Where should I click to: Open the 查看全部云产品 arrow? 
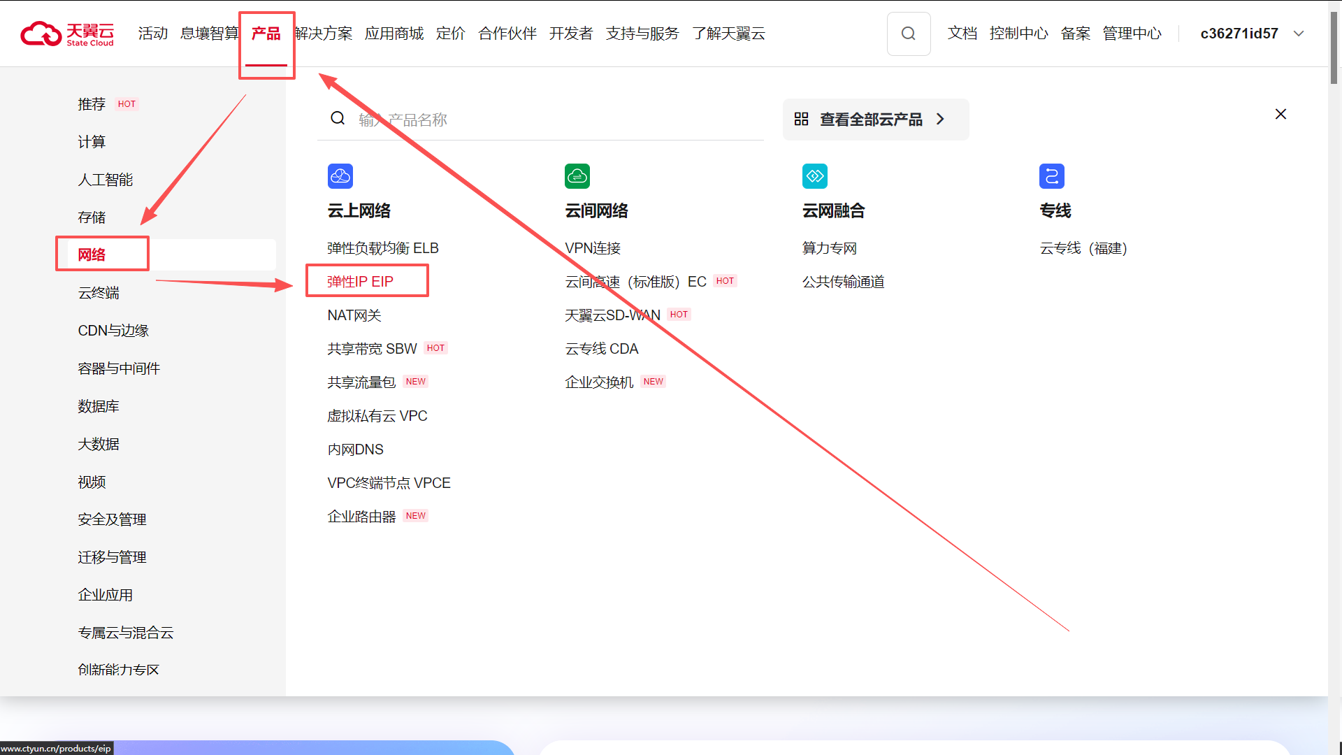tap(940, 120)
